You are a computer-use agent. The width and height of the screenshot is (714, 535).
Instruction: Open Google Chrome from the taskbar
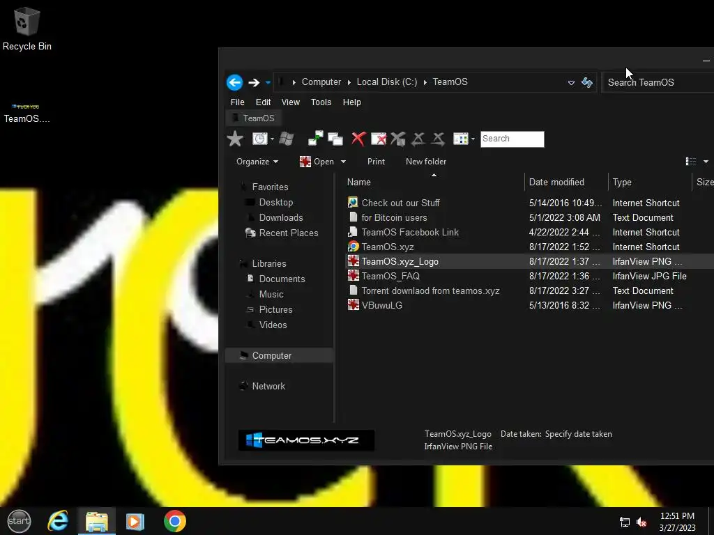click(x=175, y=521)
